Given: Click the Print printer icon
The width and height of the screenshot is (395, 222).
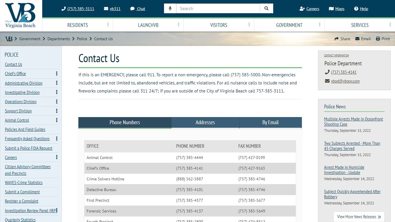Looking at the screenshot, I should point(378,39).
